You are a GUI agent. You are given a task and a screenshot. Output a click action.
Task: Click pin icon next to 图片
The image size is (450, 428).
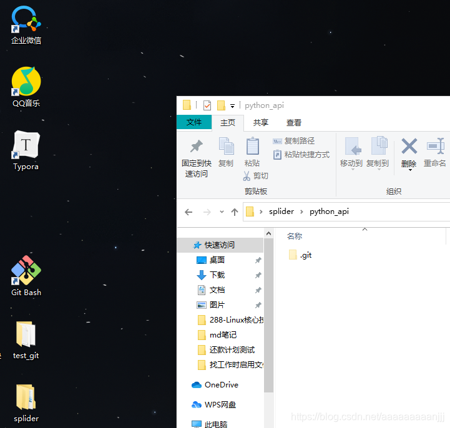click(258, 304)
